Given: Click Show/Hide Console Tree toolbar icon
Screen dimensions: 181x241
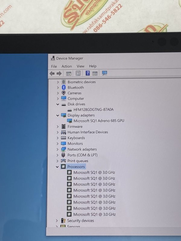Looking at the screenshot, I should (x=69, y=74).
